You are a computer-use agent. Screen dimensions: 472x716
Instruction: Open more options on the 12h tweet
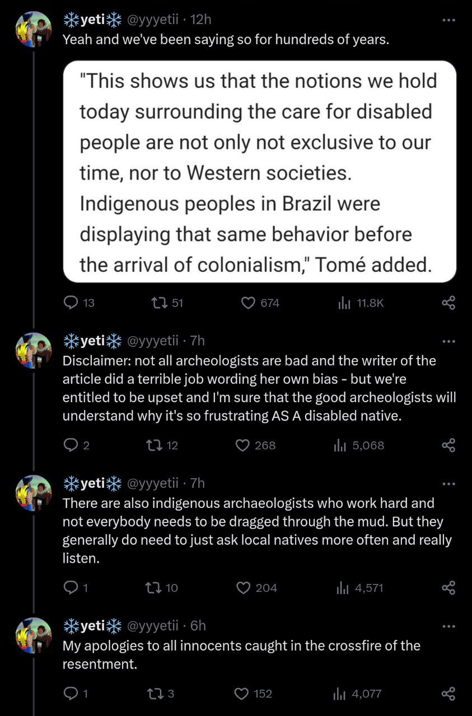coord(448,20)
